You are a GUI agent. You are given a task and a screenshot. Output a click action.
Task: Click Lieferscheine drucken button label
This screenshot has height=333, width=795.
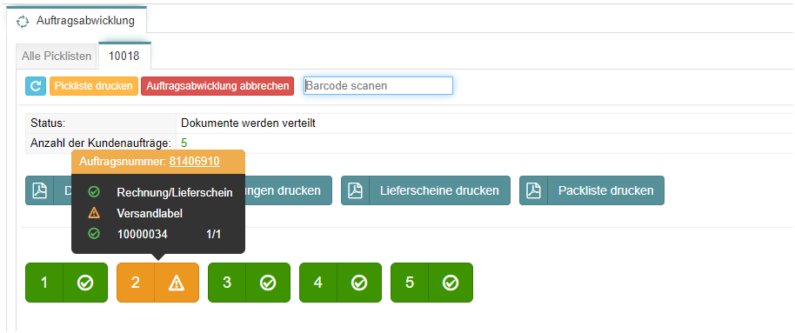pos(439,190)
